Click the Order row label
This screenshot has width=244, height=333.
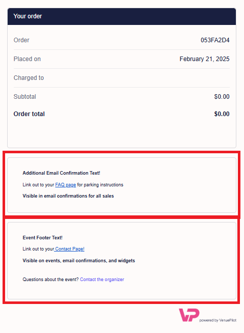[x=21, y=40]
